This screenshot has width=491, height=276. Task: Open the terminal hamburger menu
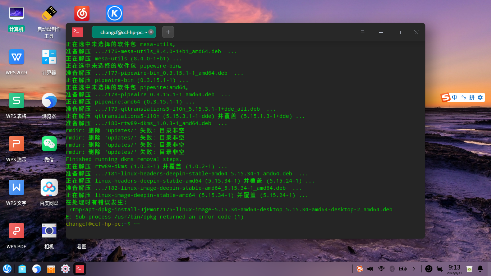[362, 32]
